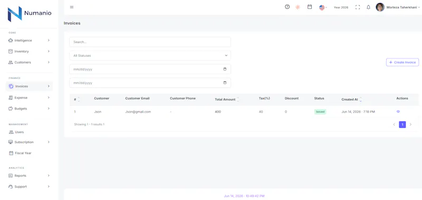Image resolution: width=422 pixels, height=200 pixels.
Task: Open the Morteza Taherkhani user menu
Action: [403, 7]
